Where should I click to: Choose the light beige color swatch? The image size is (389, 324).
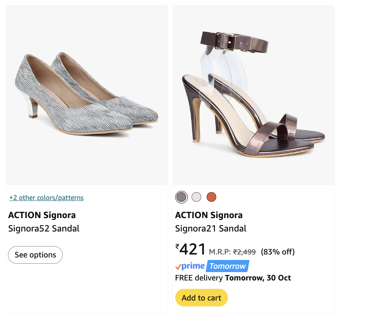[x=196, y=197]
